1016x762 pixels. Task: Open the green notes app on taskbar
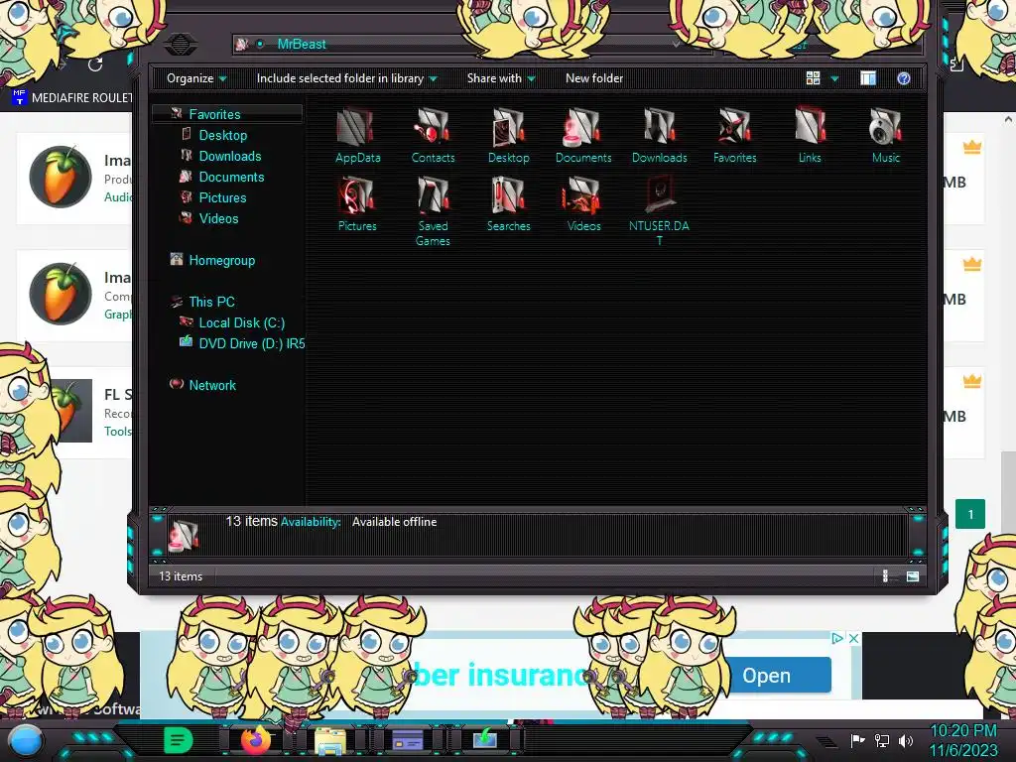point(179,740)
